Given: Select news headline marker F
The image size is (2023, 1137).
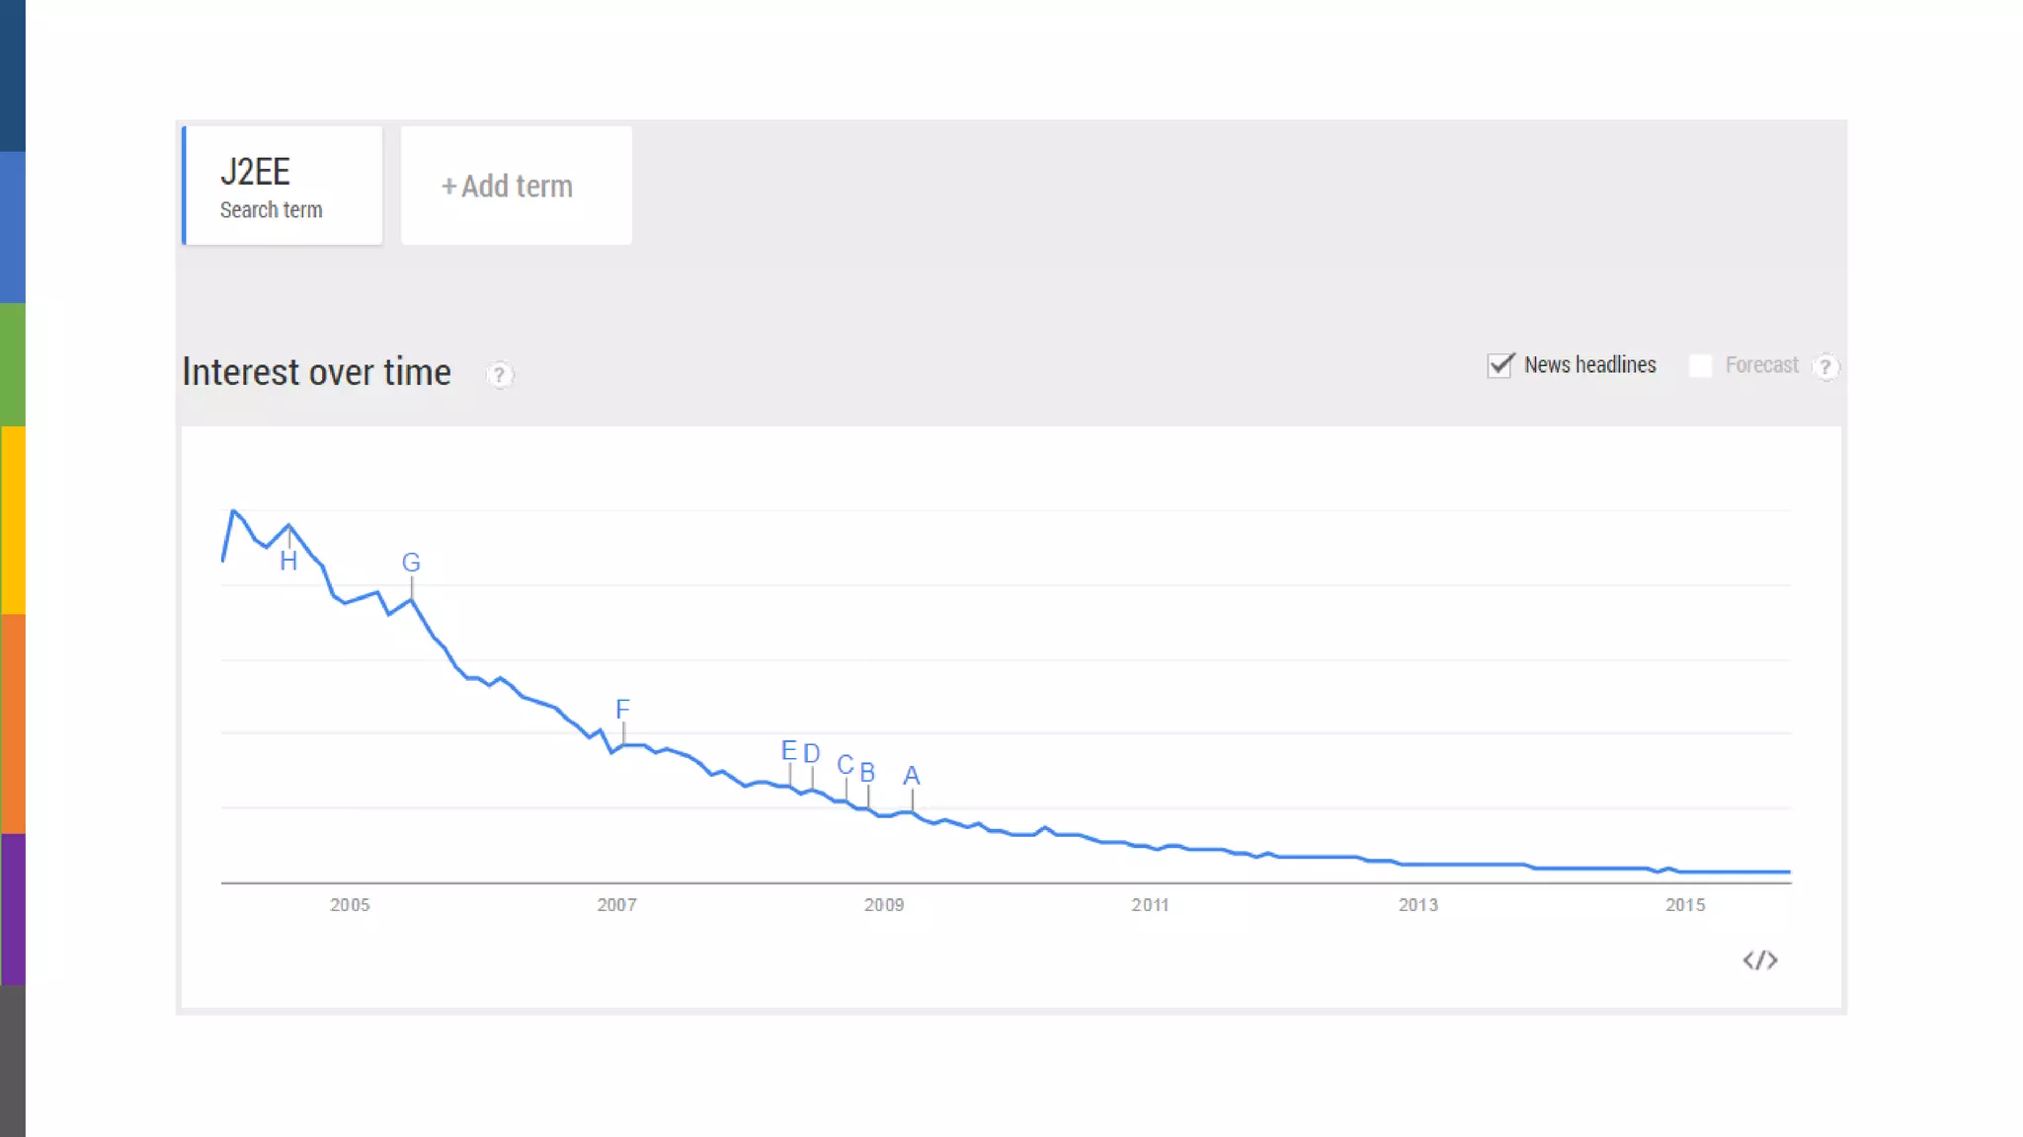Looking at the screenshot, I should tap(622, 709).
